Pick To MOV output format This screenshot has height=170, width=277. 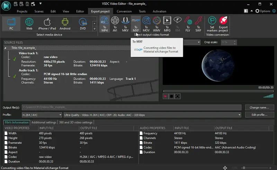(x=146, y=24)
